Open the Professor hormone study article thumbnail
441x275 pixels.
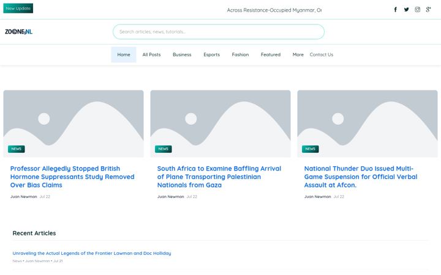73,123
